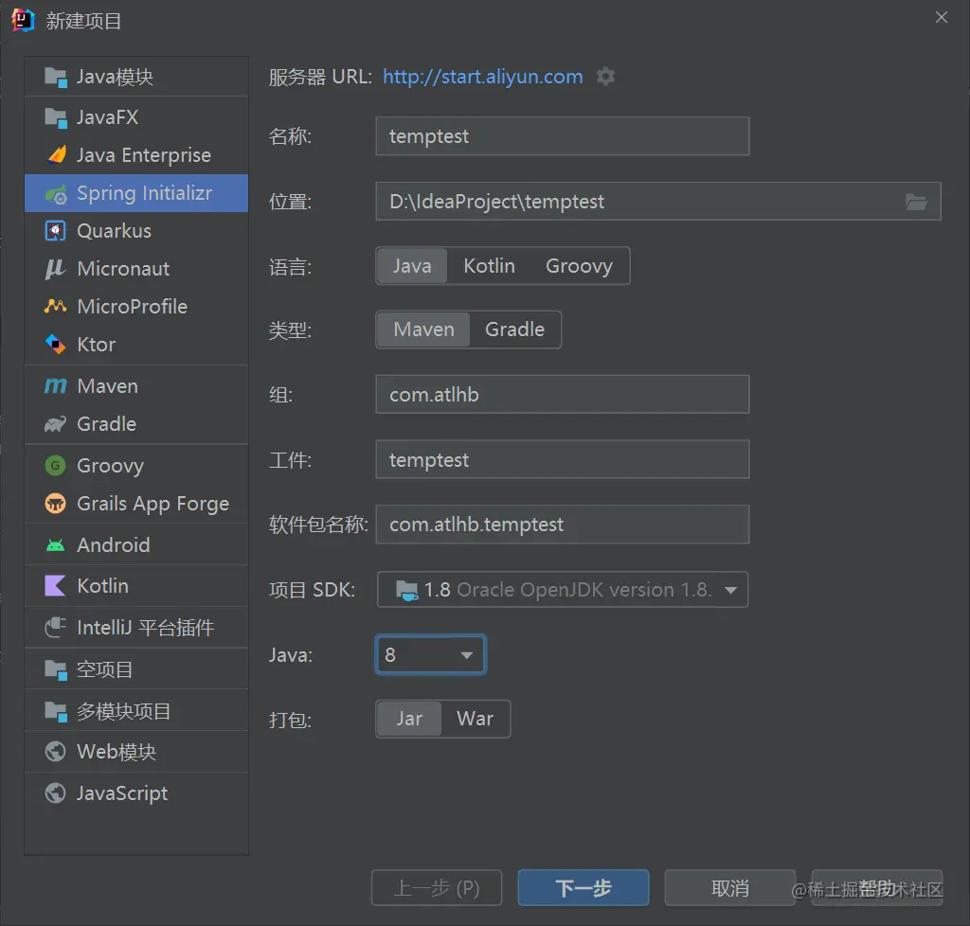
Task: Select 多模块项目 in the sidebar list
Action: (136, 712)
